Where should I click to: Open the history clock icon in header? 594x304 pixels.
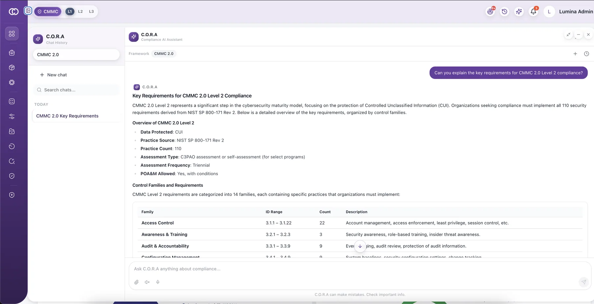[x=505, y=12]
